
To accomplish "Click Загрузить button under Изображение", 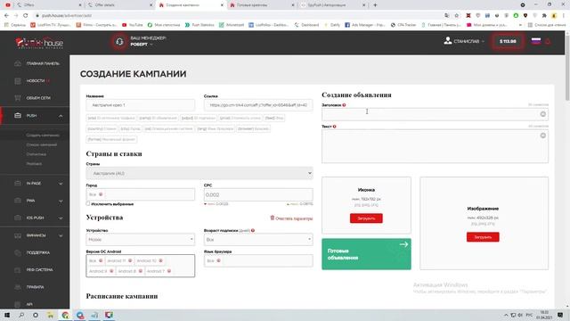I will 483,237.
